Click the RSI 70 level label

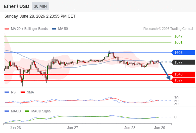(176, 98)
